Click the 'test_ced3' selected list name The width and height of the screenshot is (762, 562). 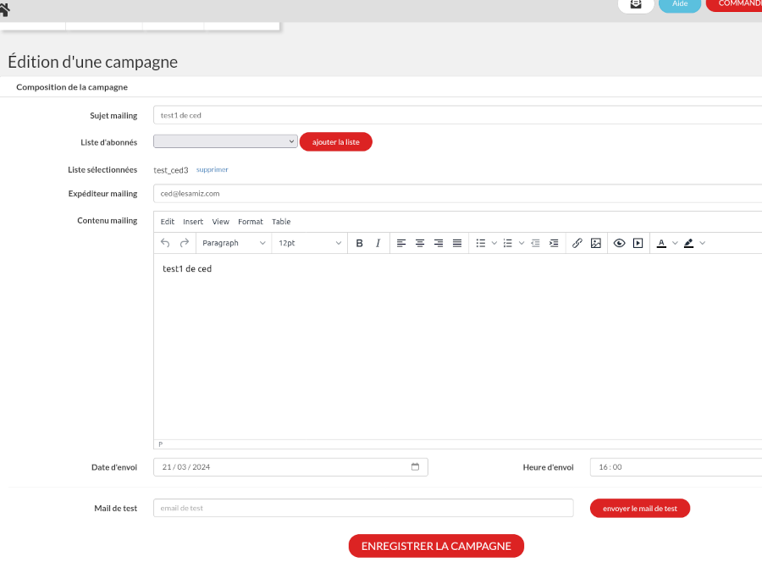pyautogui.click(x=170, y=170)
